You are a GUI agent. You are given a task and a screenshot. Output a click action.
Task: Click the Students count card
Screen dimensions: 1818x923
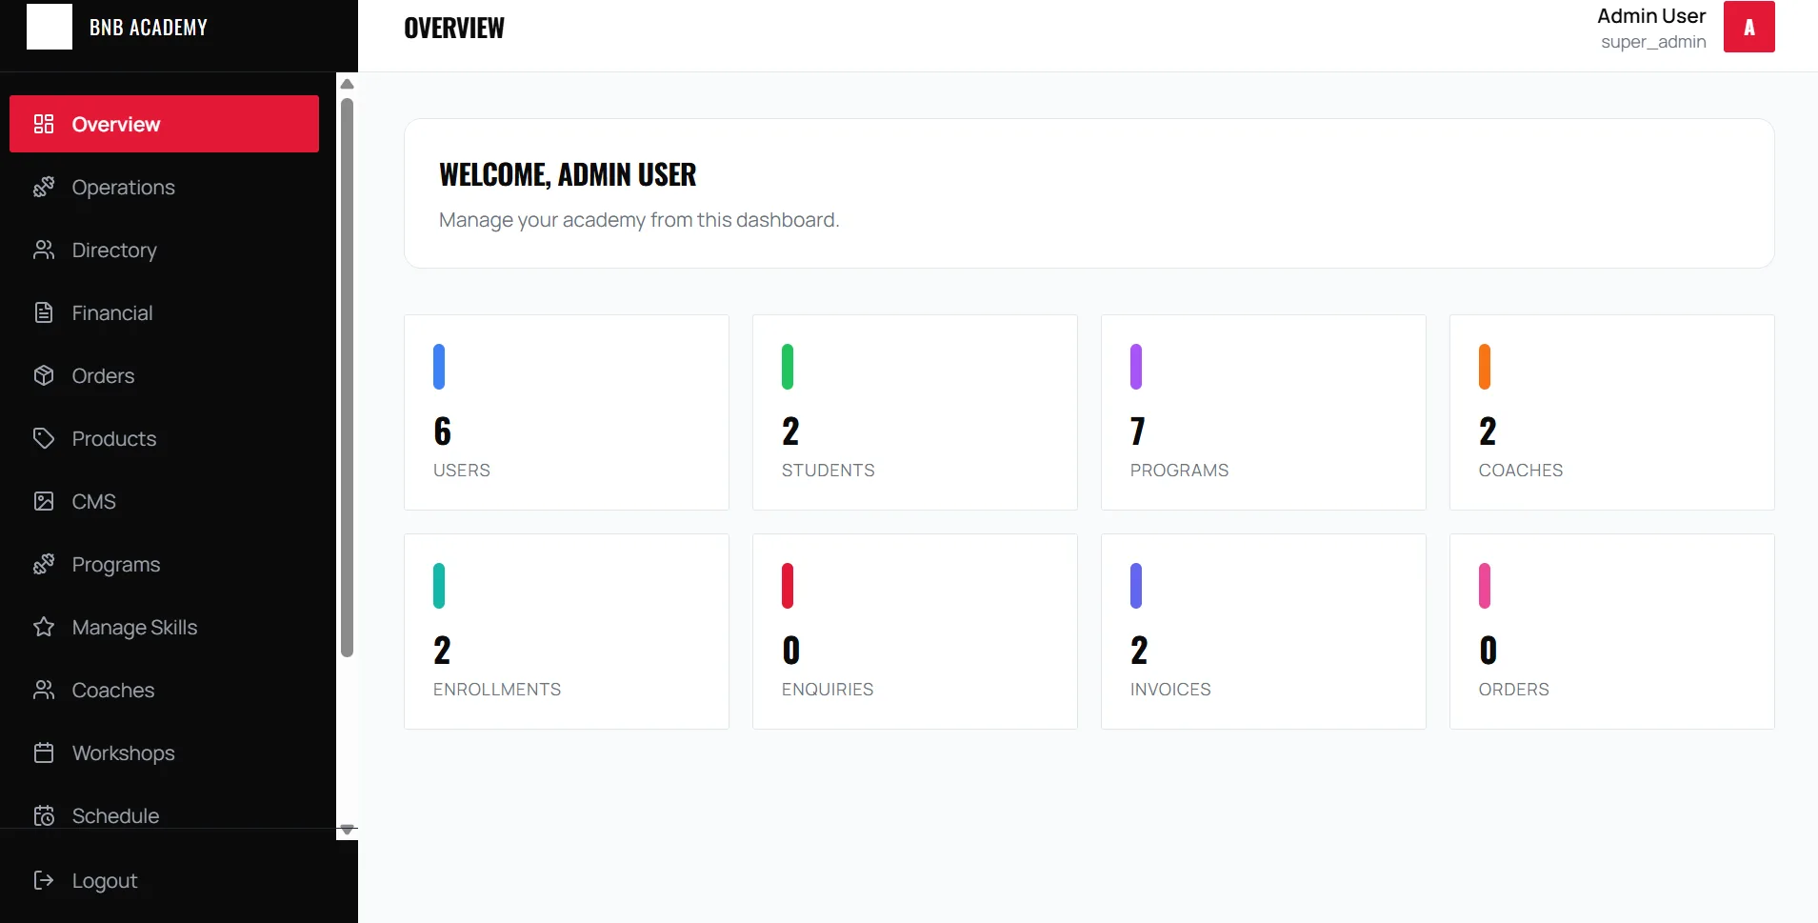tap(913, 411)
